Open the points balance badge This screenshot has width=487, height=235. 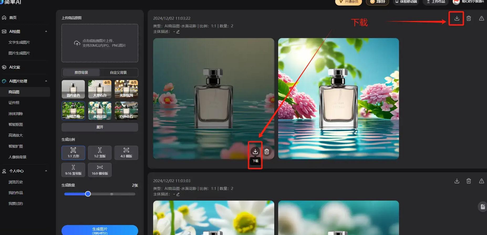click(x=377, y=2)
